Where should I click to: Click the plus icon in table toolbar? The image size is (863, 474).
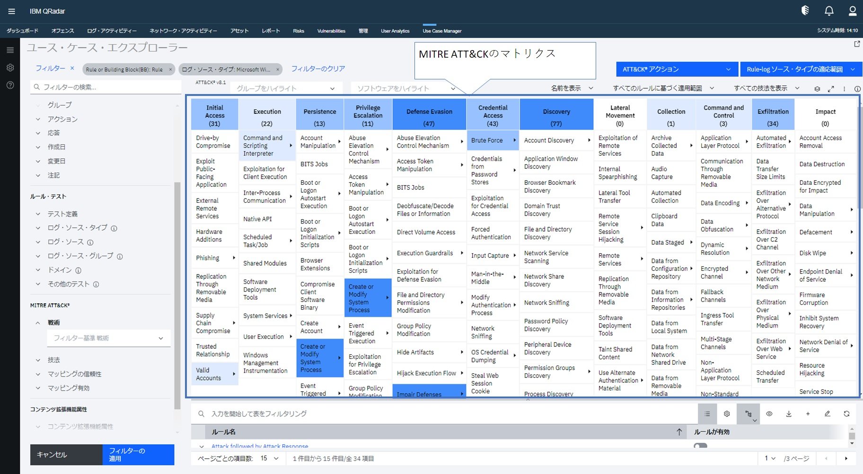click(x=808, y=414)
